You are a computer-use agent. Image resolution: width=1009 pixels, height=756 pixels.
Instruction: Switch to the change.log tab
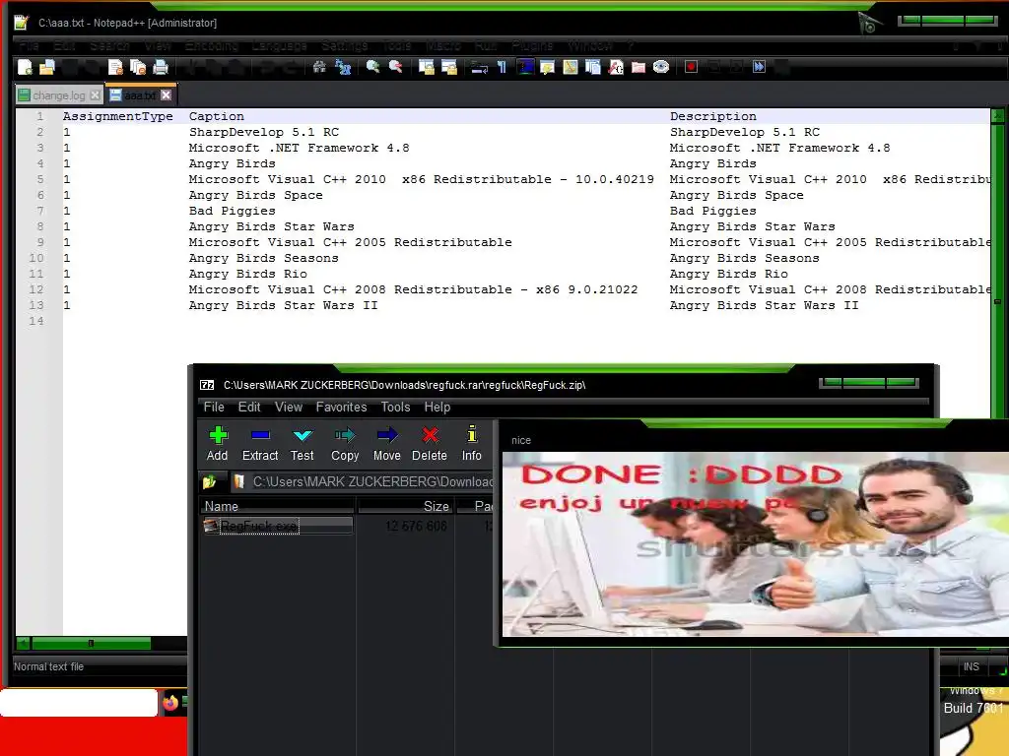pyautogui.click(x=58, y=95)
